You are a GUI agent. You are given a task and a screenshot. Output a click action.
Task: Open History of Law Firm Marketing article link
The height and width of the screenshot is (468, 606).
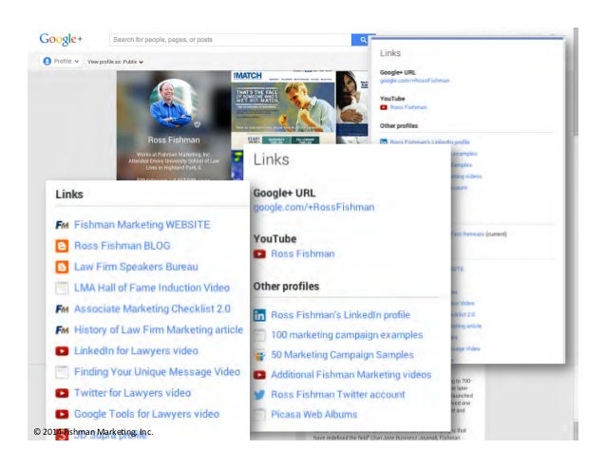(159, 330)
